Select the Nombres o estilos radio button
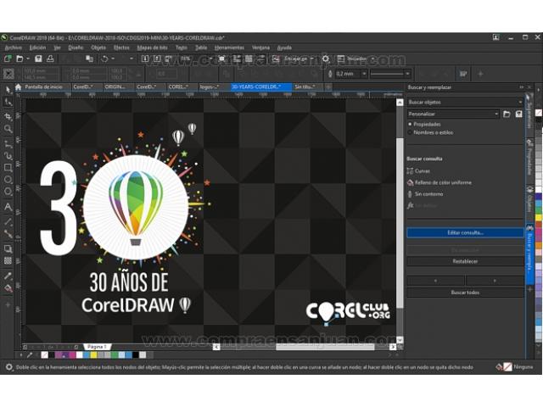This screenshot has width=543, height=407. (x=411, y=132)
